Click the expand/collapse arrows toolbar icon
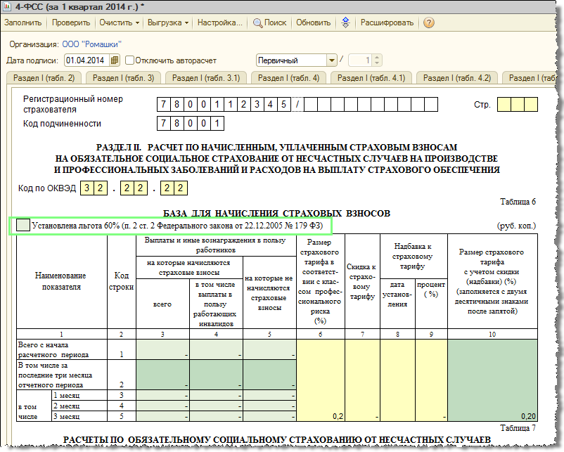This screenshot has width=564, height=452. (x=345, y=22)
